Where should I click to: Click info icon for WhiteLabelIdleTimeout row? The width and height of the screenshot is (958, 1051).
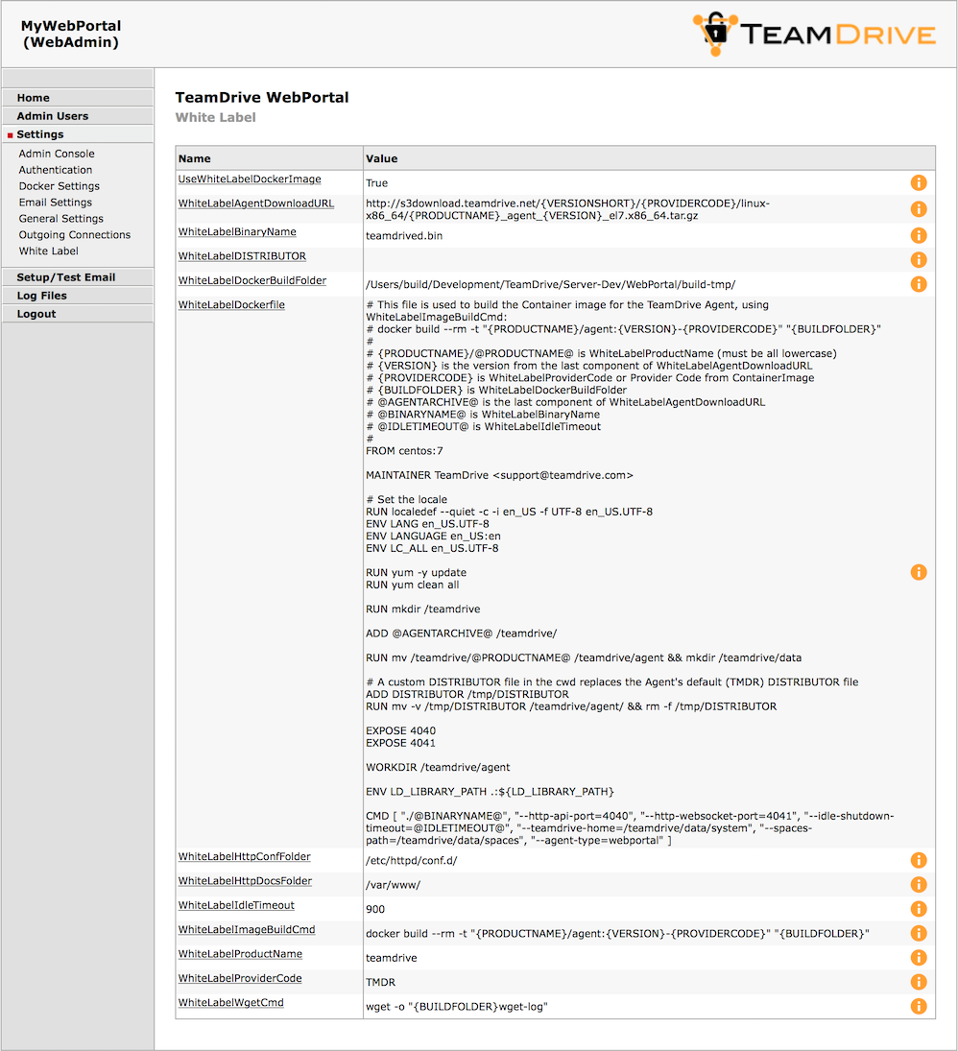click(x=919, y=909)
